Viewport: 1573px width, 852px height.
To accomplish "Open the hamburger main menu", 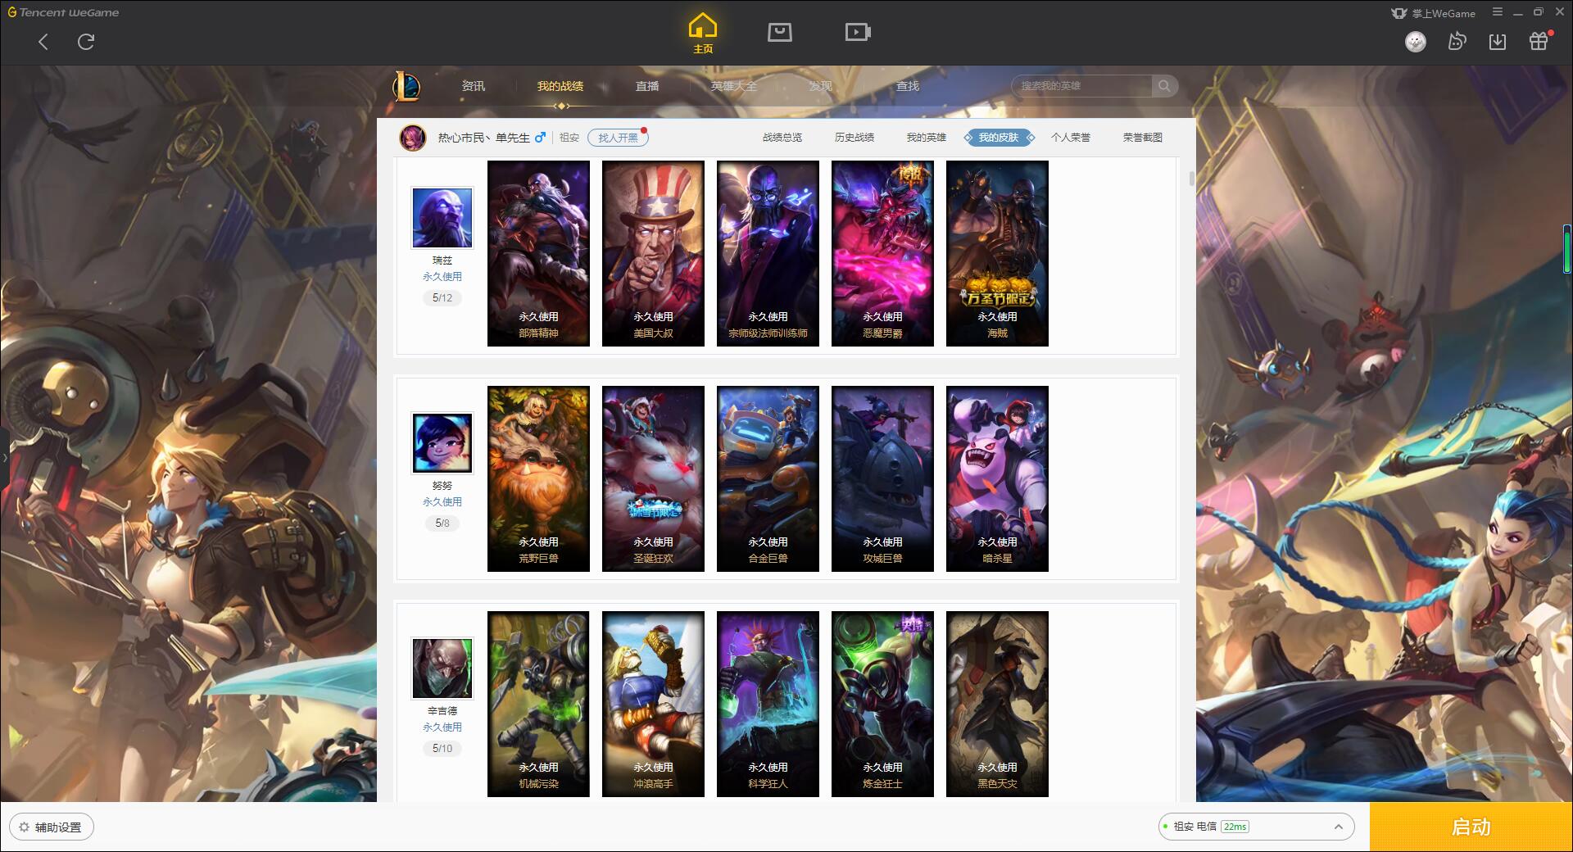I will point(1498,12).
